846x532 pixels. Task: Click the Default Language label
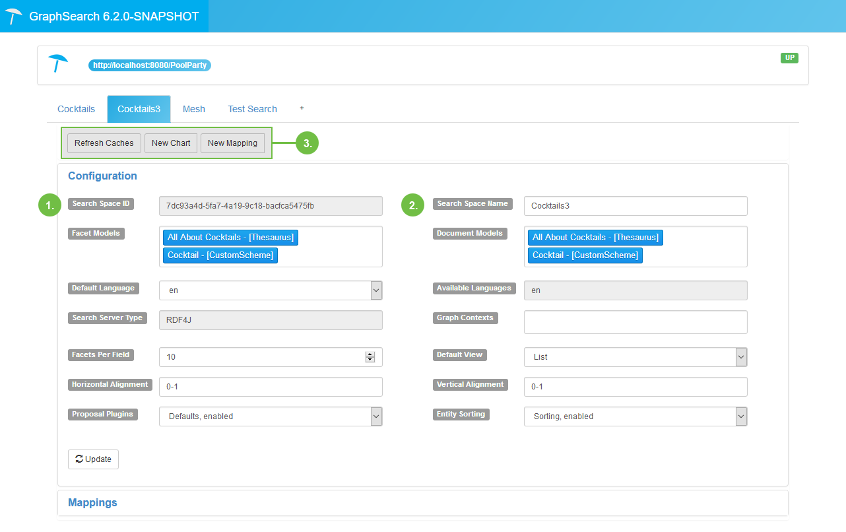click(104, 288)
